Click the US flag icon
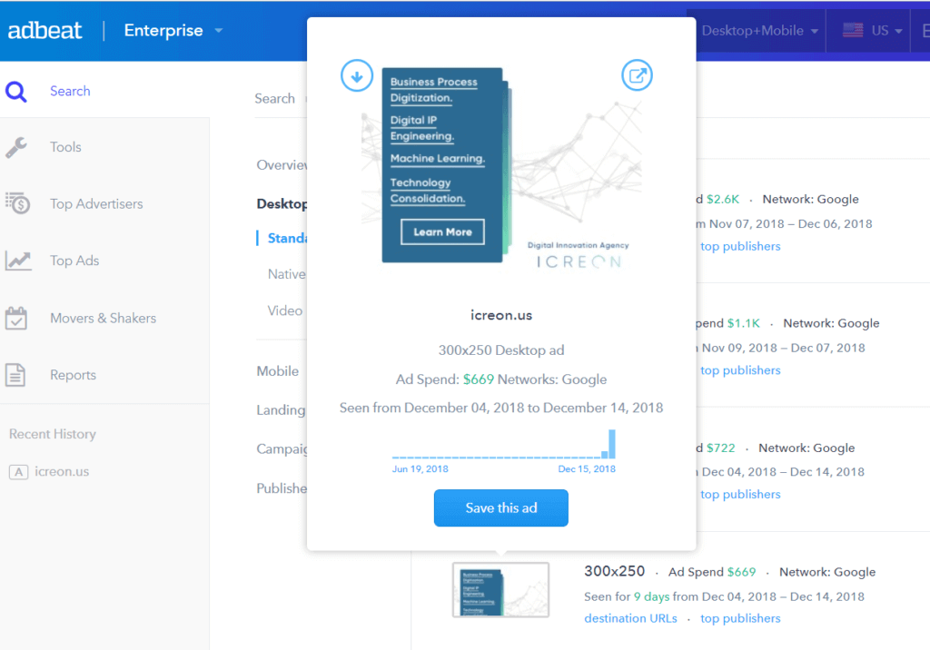930x650 pixels. pos(853,30)
